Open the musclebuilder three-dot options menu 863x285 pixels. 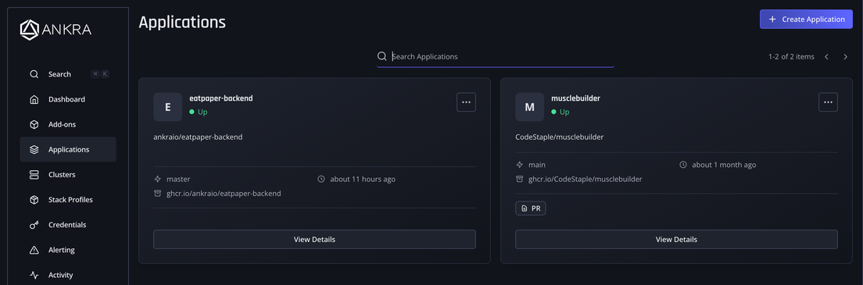[829, 102]
